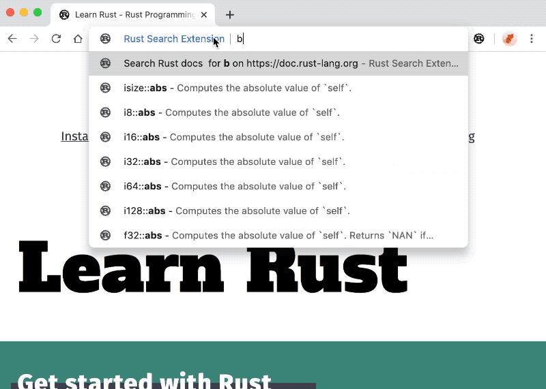This screenshot has width=546, height=389.
Task: Choose Search Rust docs for b suggestion
Action: [x=278, y=63]
